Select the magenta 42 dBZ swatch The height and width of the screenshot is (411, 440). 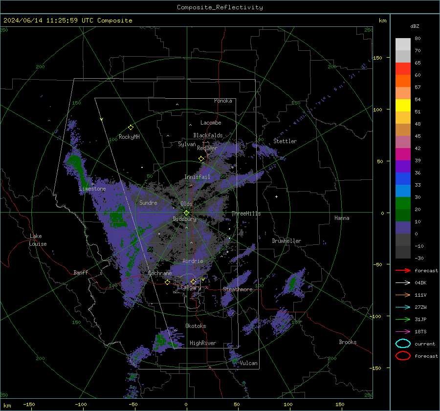point(403,154)
